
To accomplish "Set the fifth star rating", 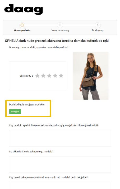I will coord(61,76).
